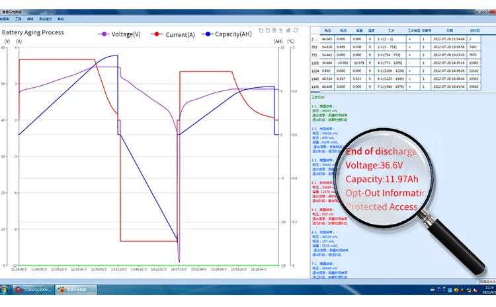Switch to bar chart using chart toolbox icon
496x307 pixels.
point(290,30)
